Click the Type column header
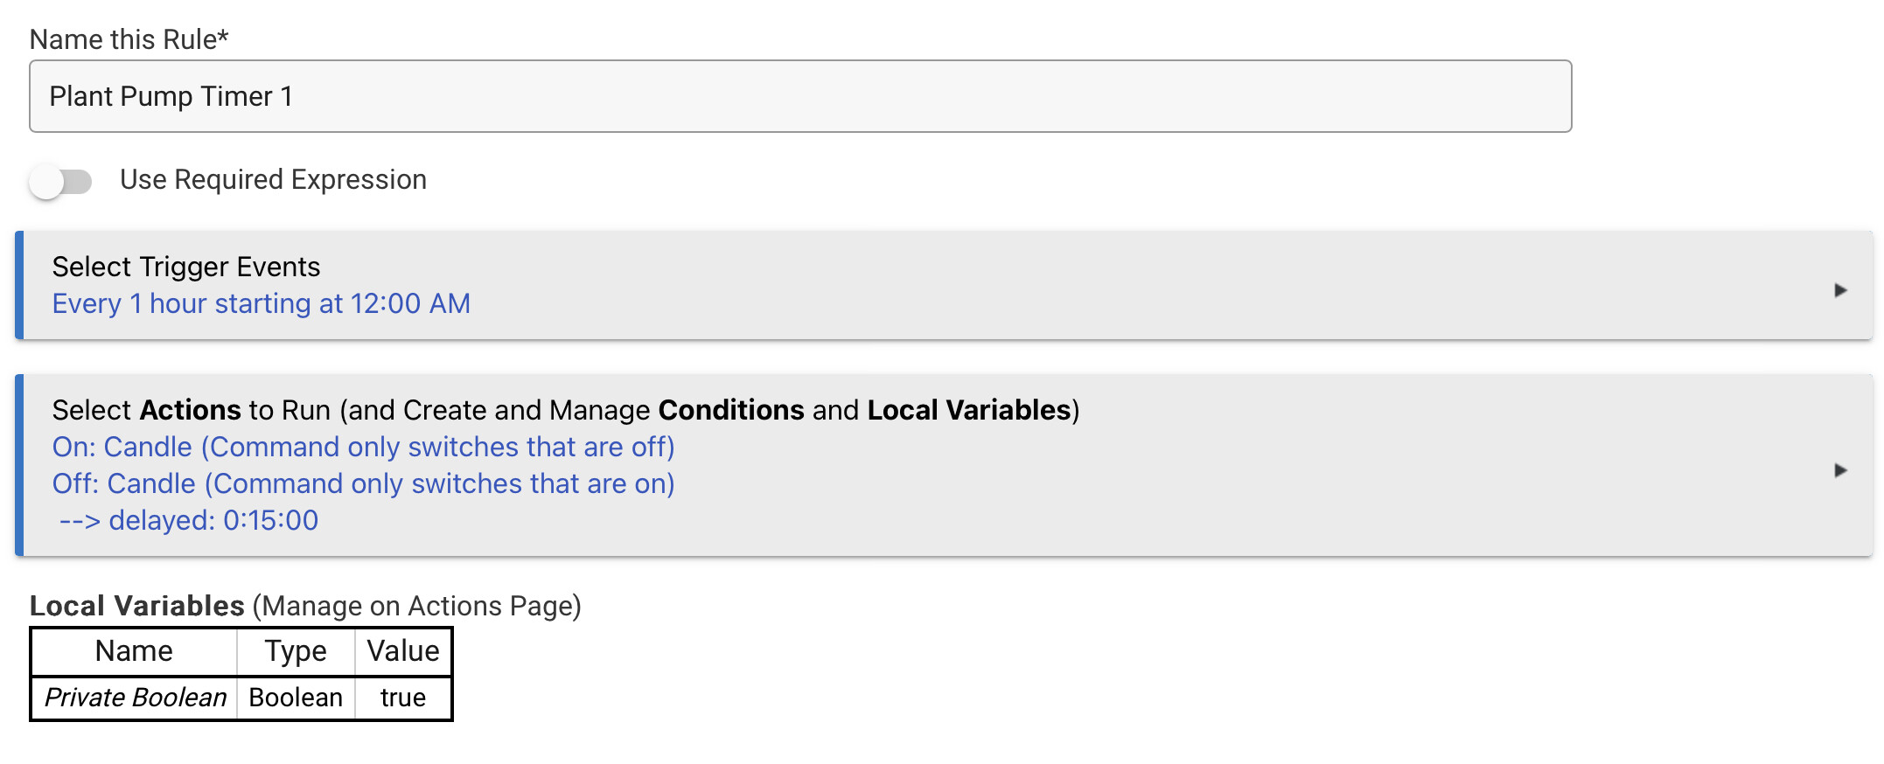The height and width of the screenshot is (764, 1884). point(296,651)
